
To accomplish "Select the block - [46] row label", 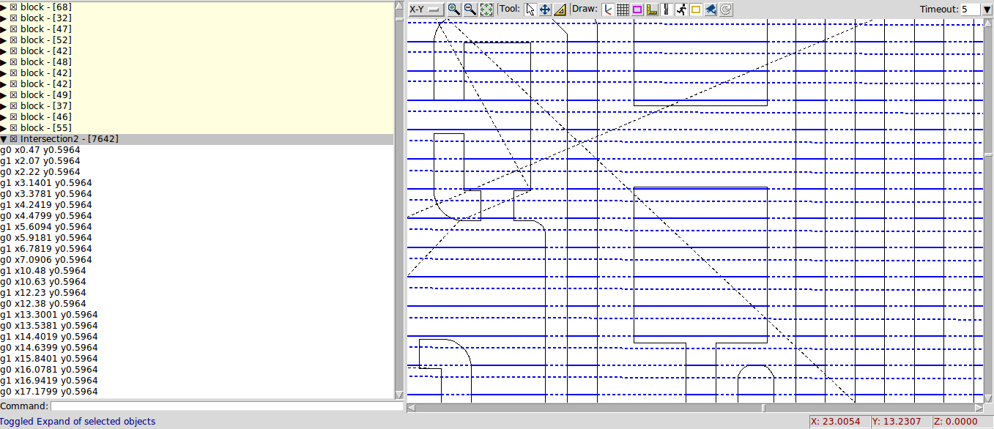I will (x=46, y=116).
